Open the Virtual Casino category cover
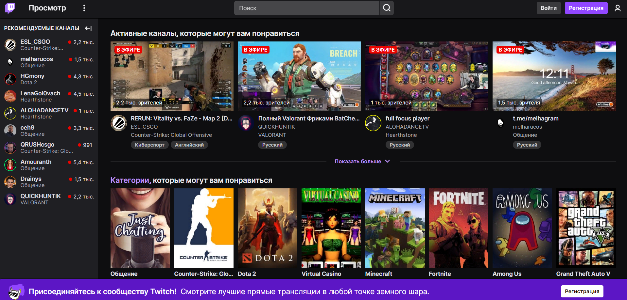 [x=331, y=228]
